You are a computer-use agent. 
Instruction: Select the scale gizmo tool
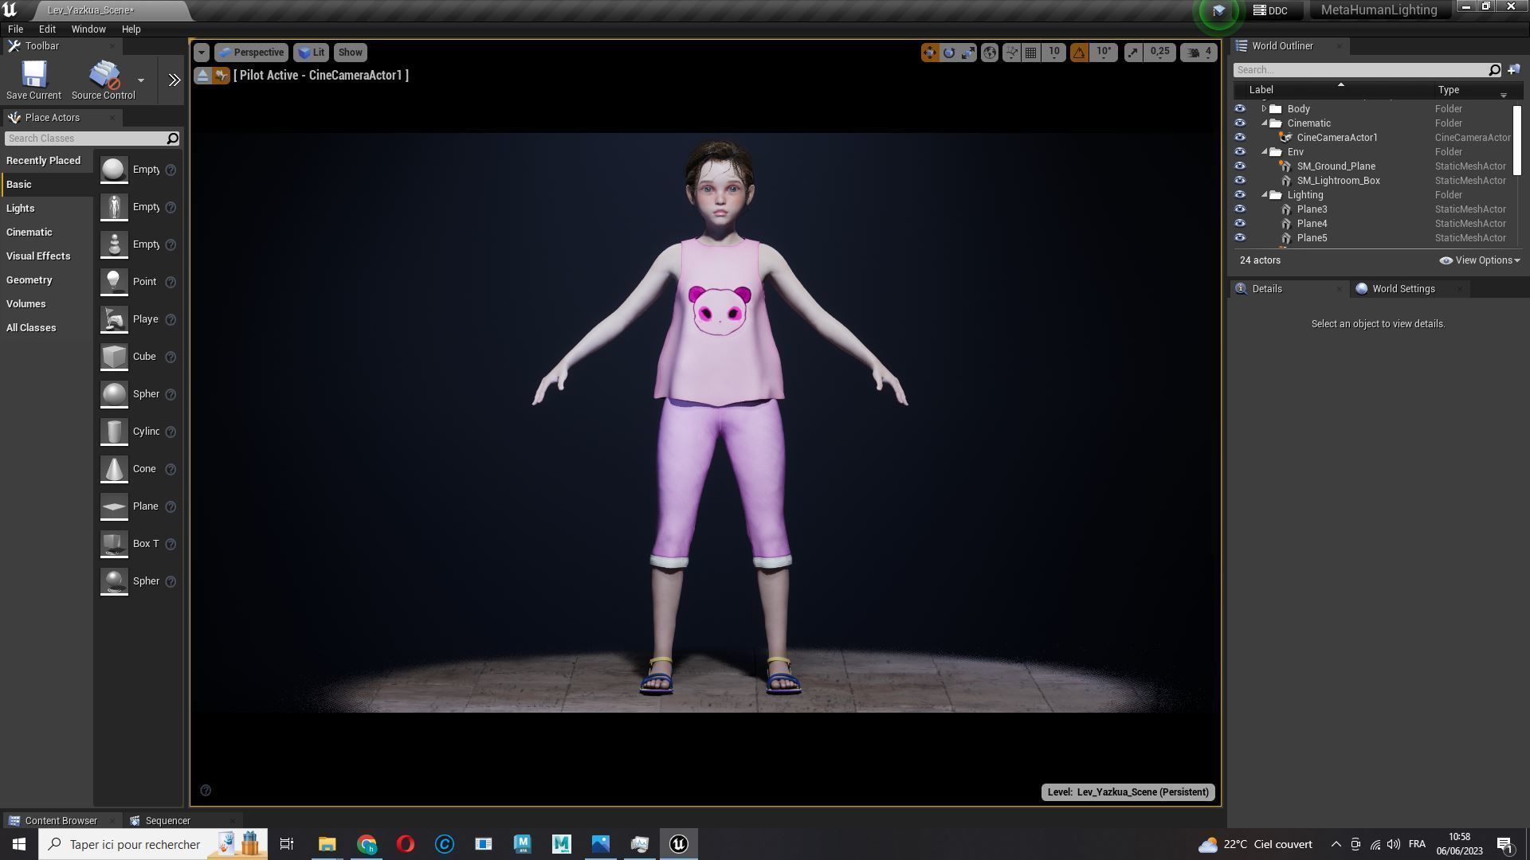(x=968, y=53)
